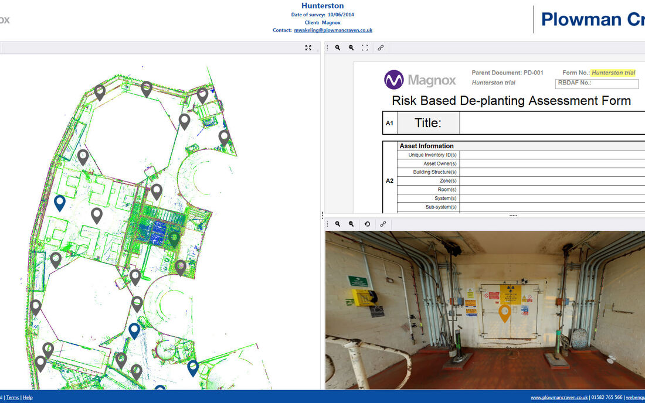Viewport: 645px width, 403px height.
Task: Click the document panel link icon
Action: coord(381,48)
